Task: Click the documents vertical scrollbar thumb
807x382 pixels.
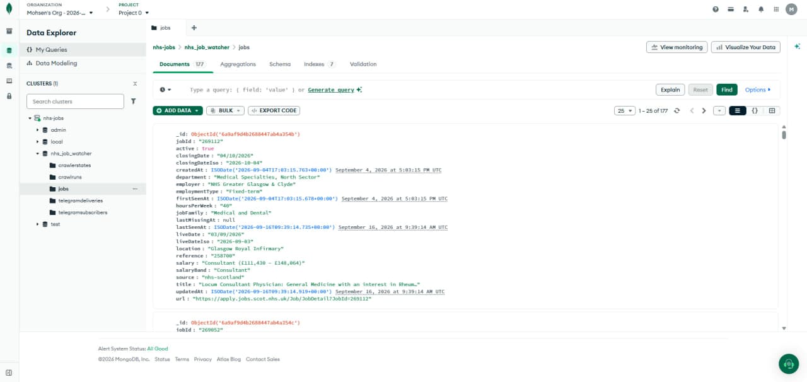Action: point(784,134)
